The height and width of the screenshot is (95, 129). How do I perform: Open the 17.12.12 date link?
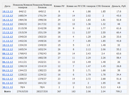coord(7,16)
